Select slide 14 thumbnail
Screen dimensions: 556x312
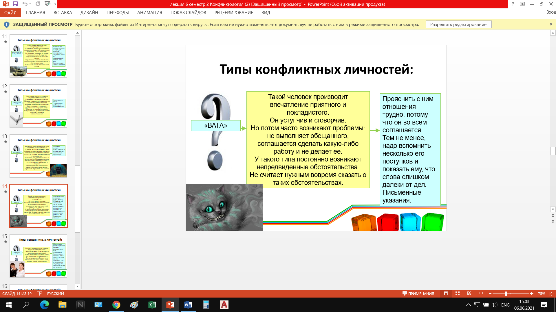pos(38,206)
